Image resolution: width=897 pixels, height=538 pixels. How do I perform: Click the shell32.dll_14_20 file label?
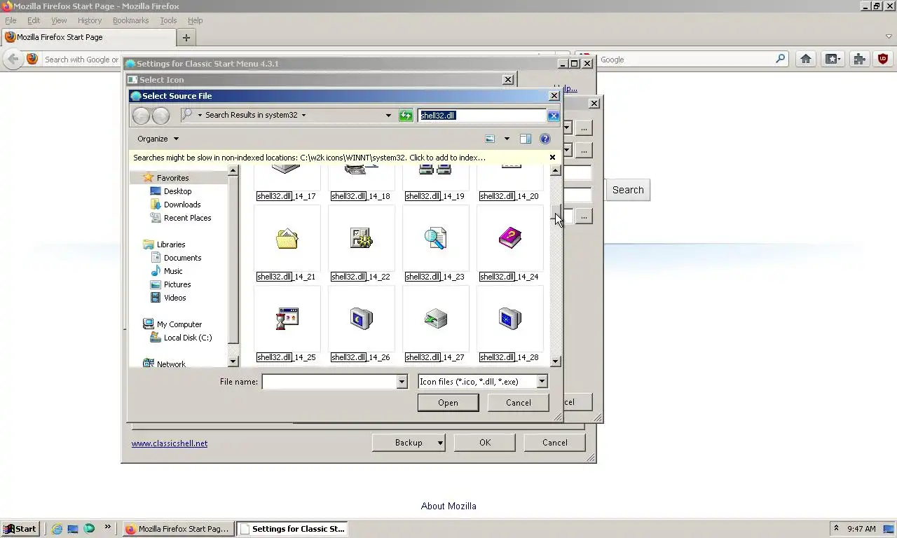[509, 196]
